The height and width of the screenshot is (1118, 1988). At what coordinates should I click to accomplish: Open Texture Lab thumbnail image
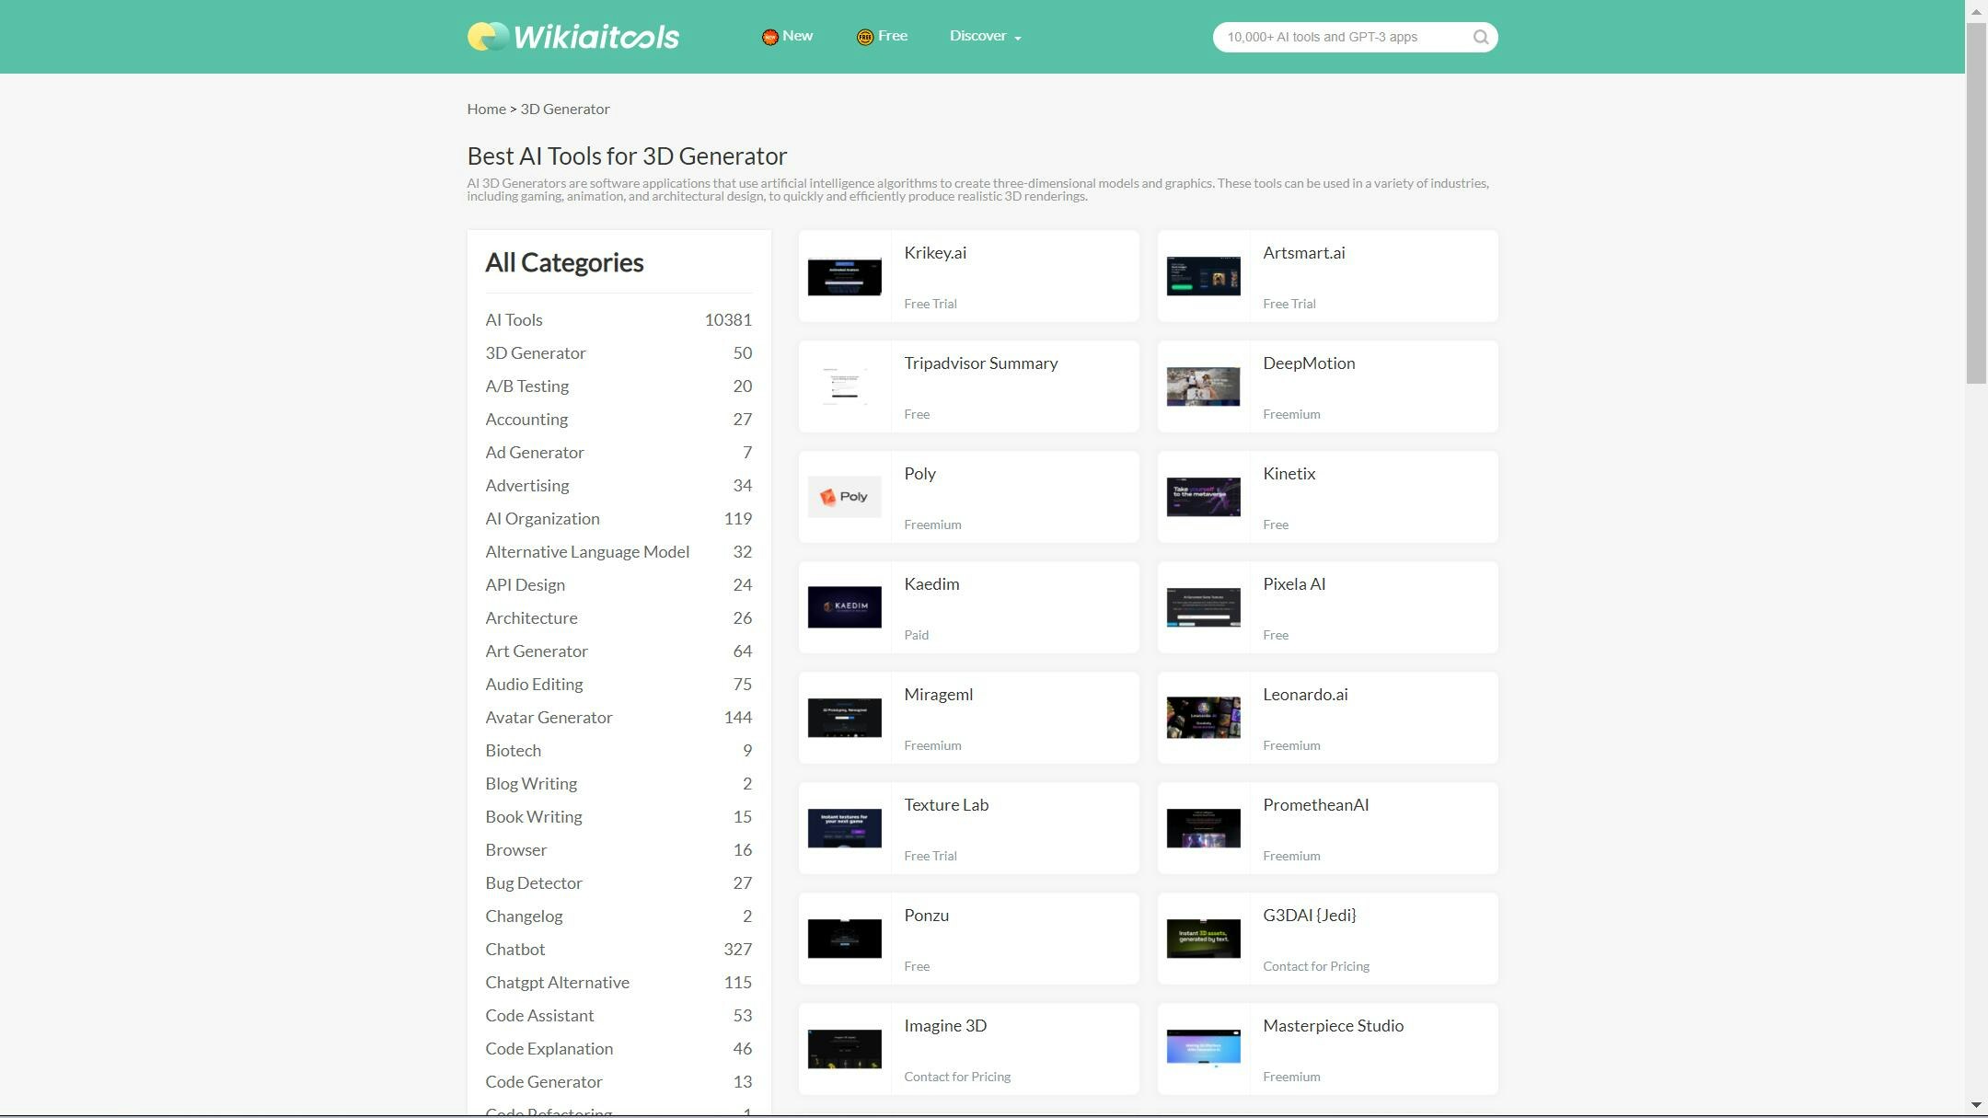[x=844, y=828]
